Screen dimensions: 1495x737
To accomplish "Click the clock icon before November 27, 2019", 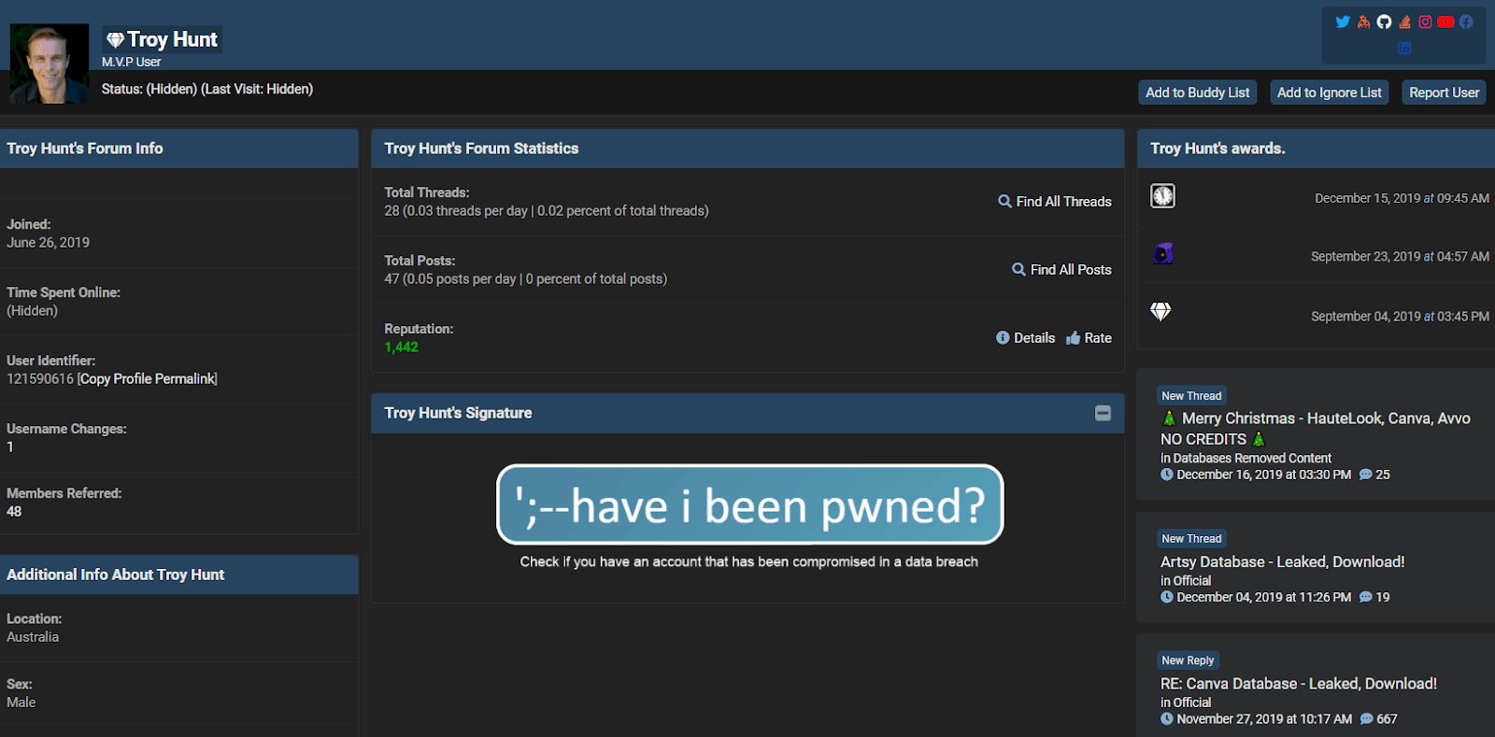I will (1166, 718).
